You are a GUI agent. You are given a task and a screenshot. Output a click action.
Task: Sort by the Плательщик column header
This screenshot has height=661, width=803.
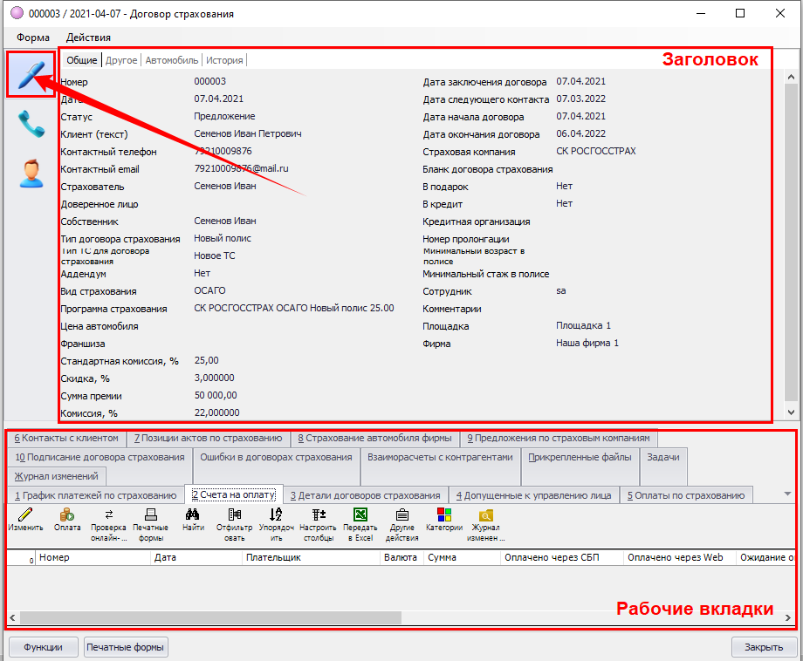(x=274, y=557)
